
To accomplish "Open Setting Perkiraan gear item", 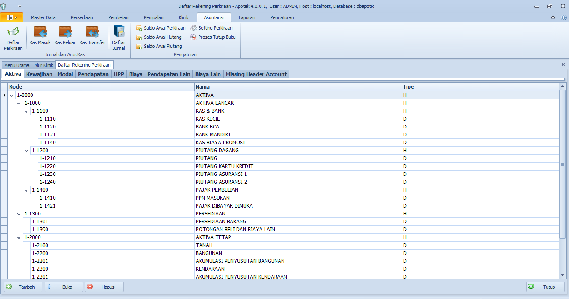I will [211, 28].
